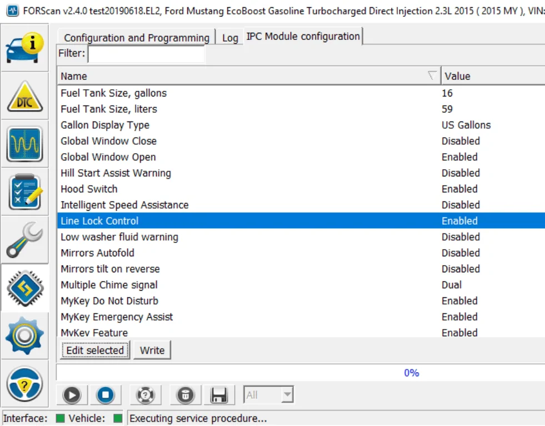Open the oscilloscope dashboard section
Screen dimensions: 545x426
[24, 144]
